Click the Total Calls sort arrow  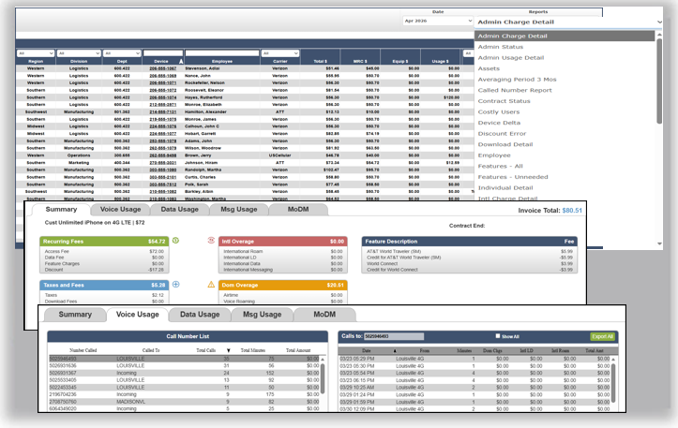(228, 350)
